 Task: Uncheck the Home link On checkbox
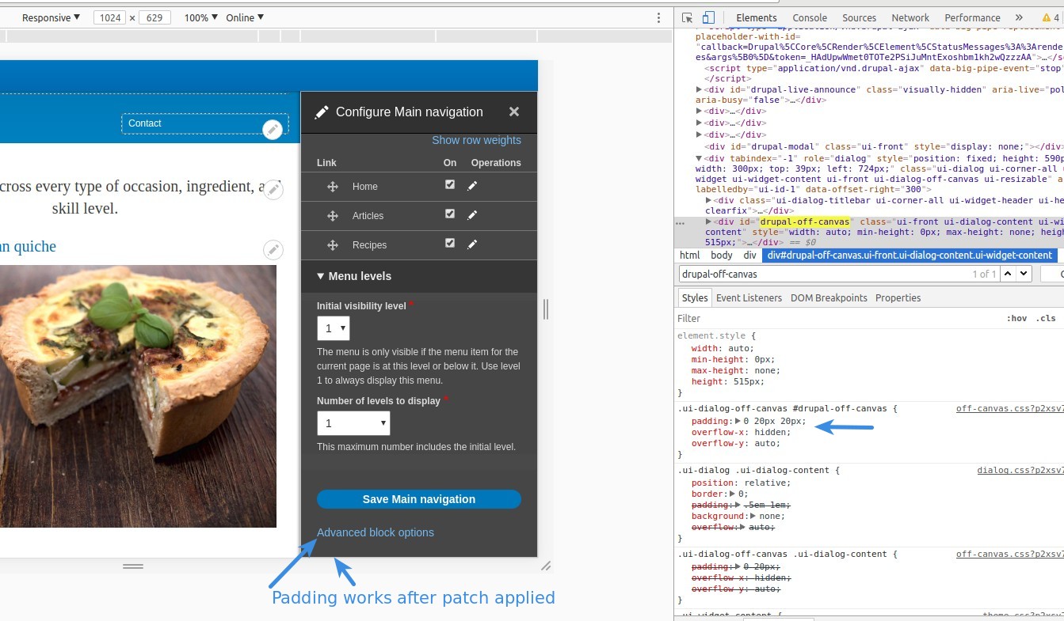point(450,185)
